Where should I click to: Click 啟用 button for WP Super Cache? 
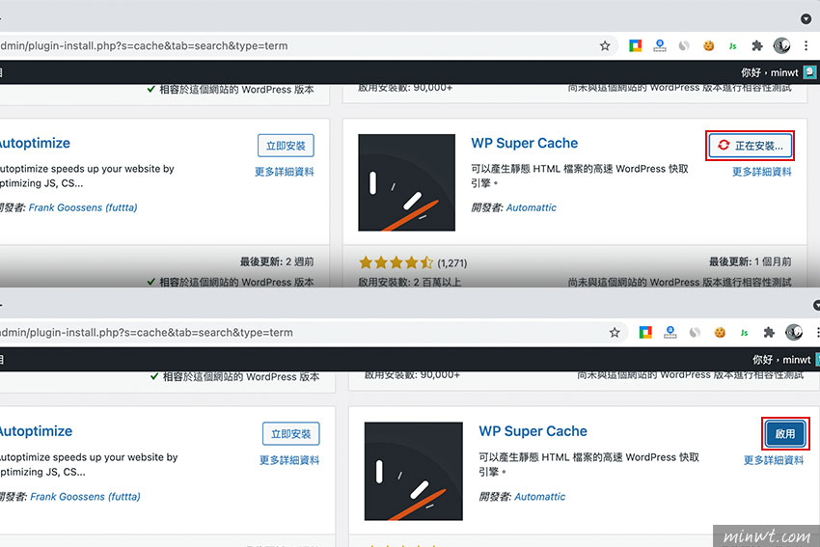pos(785,433)
